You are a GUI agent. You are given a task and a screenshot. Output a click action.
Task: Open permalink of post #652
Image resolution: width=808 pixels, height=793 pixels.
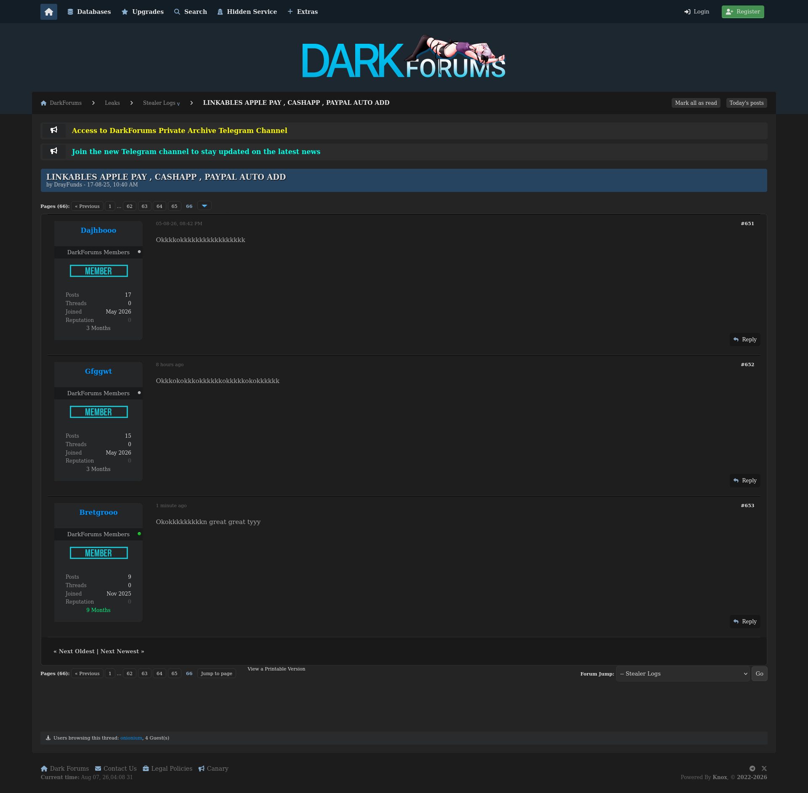(747, 365)
